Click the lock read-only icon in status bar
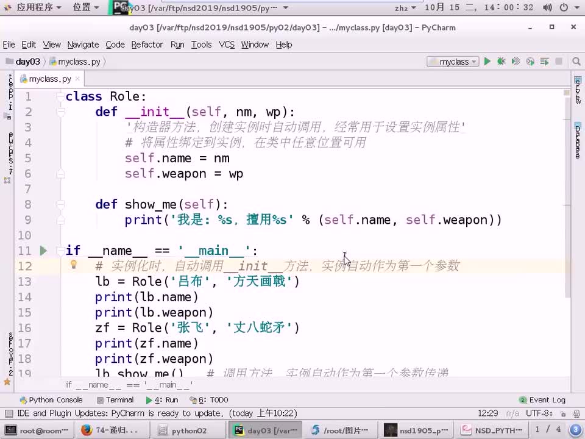585x439 pixels. (563, 413)
